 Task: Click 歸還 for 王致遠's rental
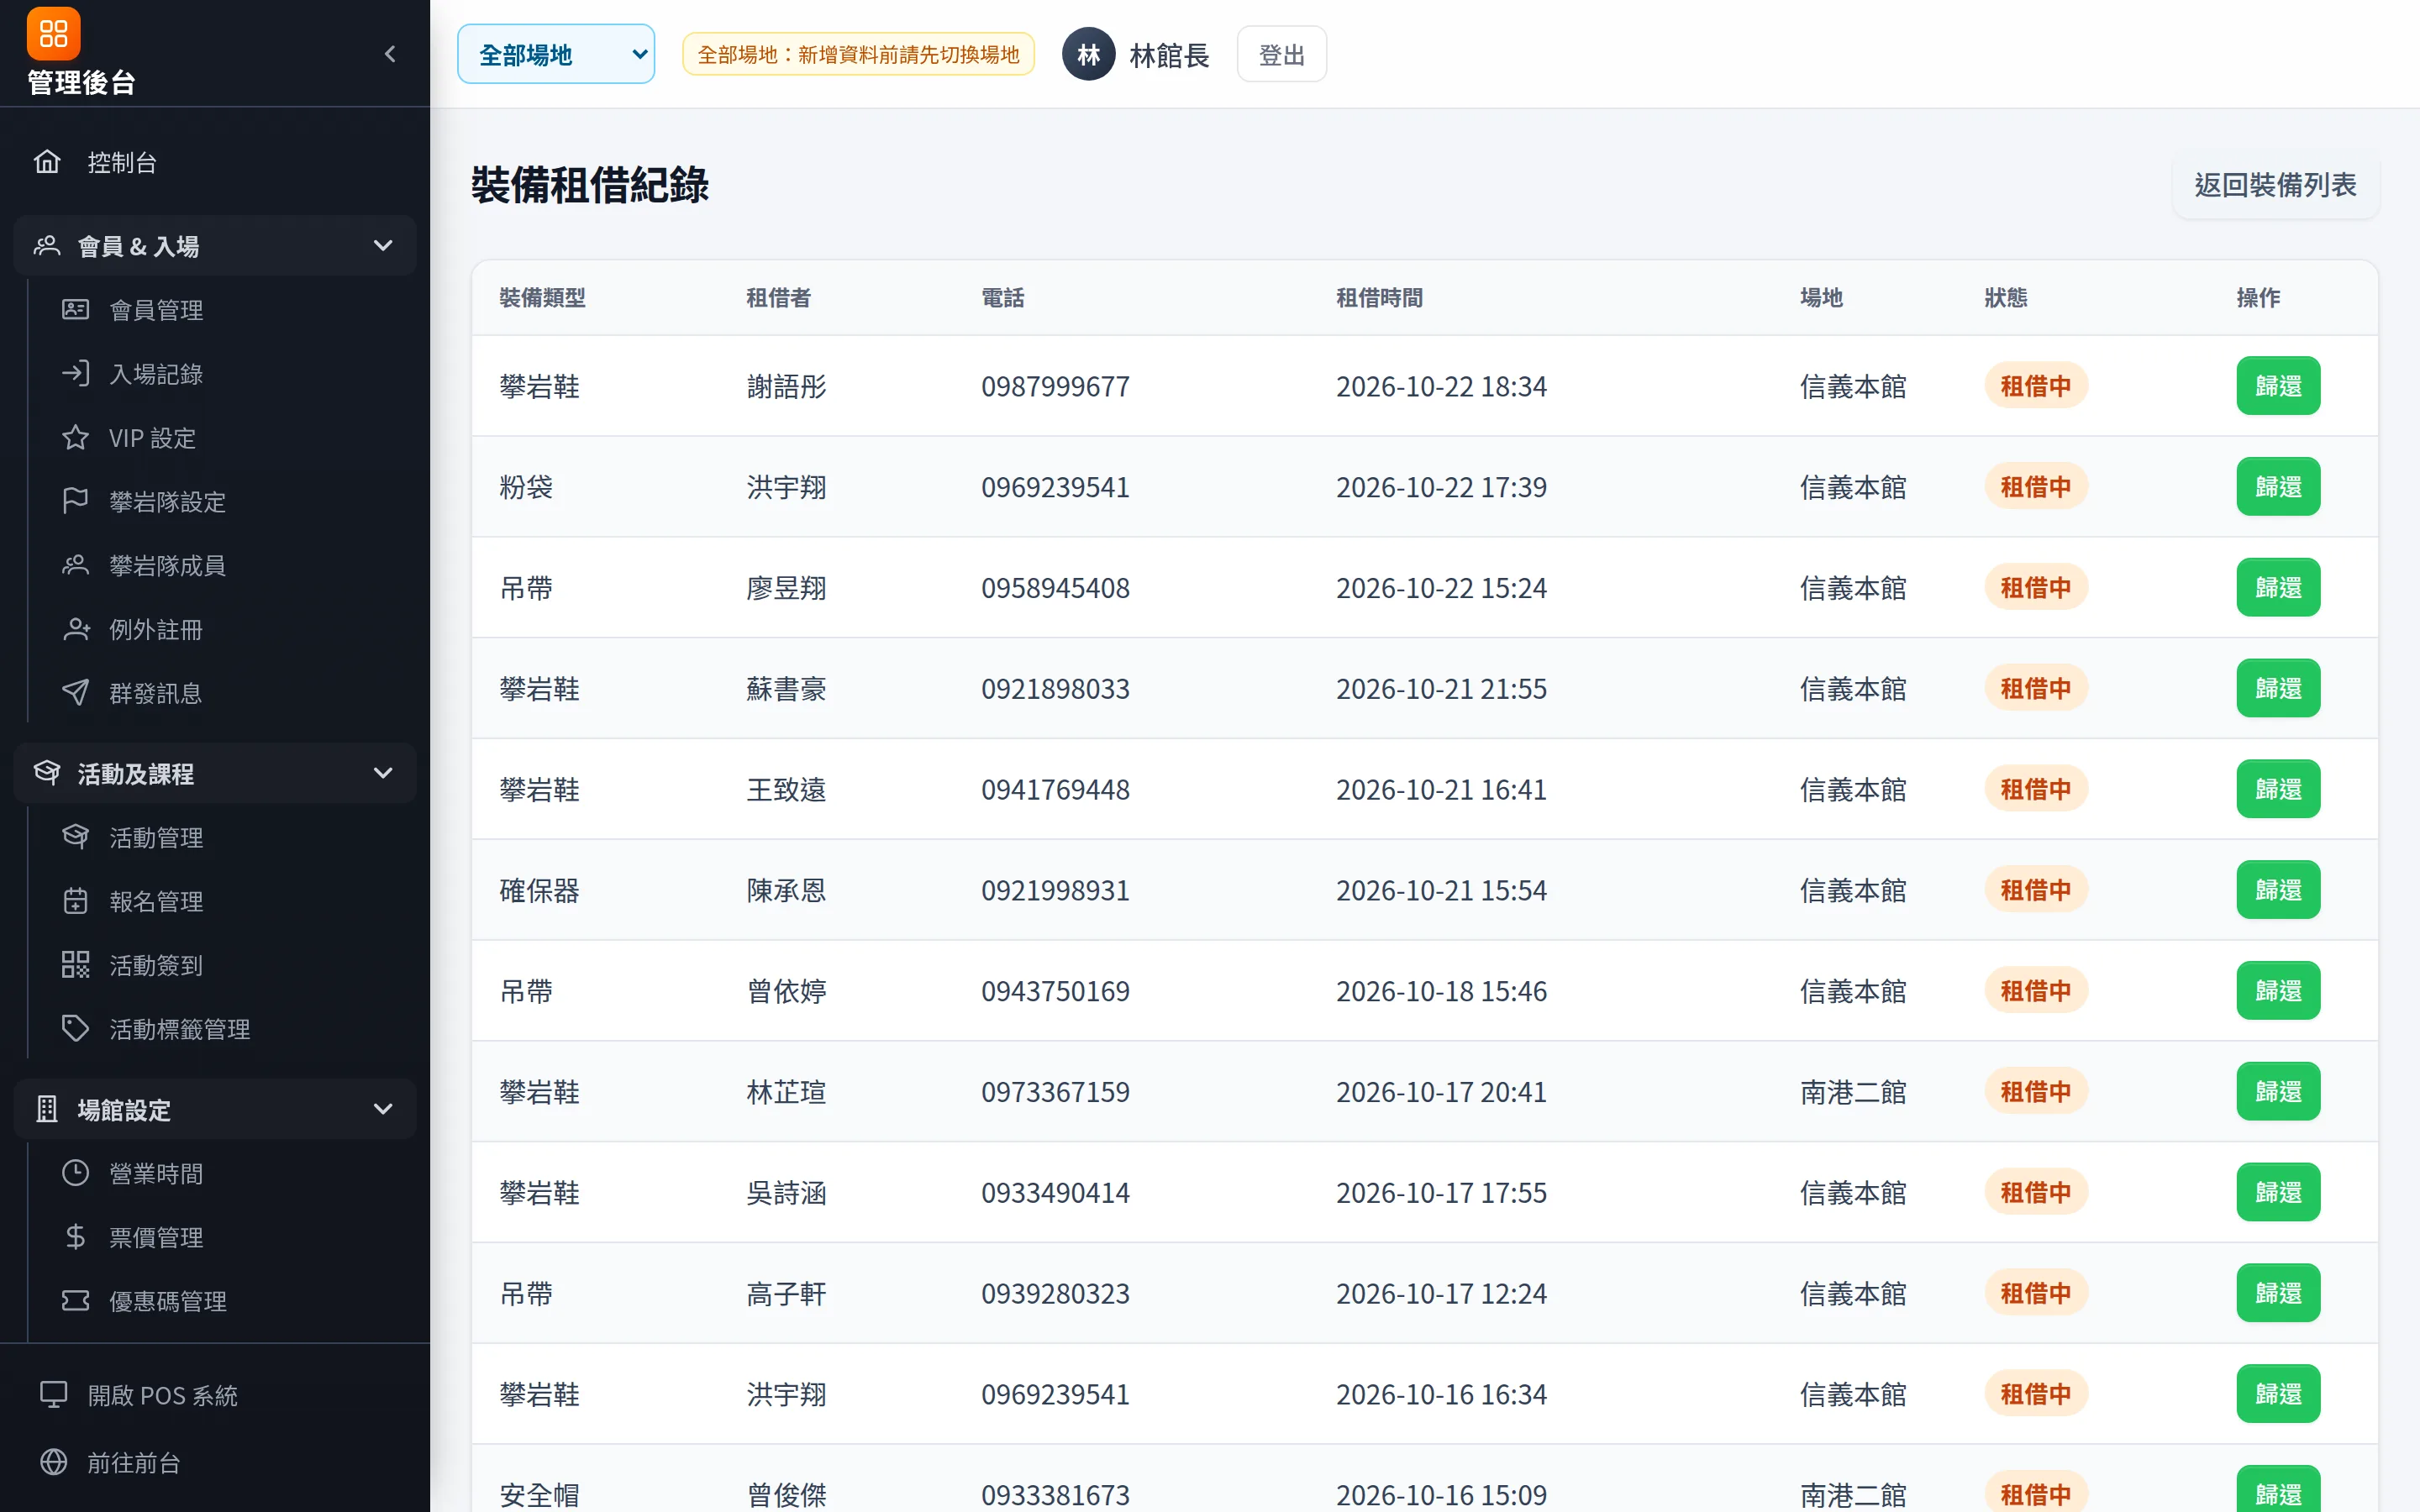(2278, 789)
